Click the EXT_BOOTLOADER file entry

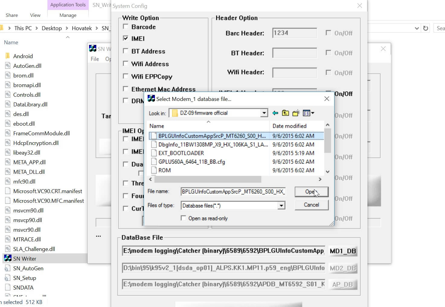click(x=182, y=153)
